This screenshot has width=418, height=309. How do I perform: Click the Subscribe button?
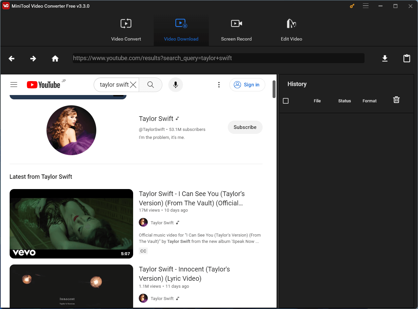245,127
